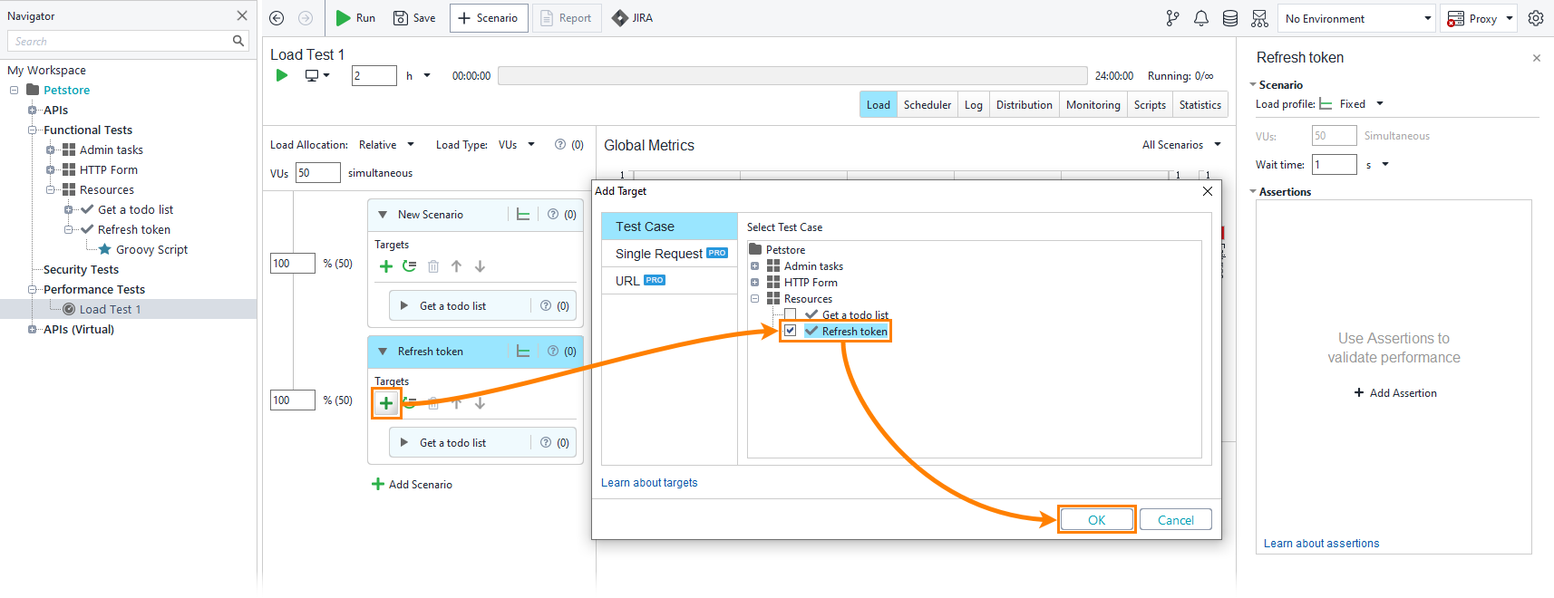
Task: Collapse the New Scenario panel
Action: (383, 215)
